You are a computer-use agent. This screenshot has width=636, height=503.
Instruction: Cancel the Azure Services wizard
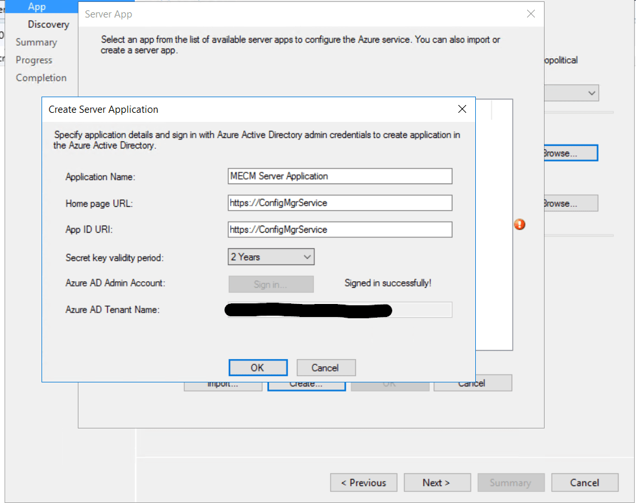click(x=584, y=482)
